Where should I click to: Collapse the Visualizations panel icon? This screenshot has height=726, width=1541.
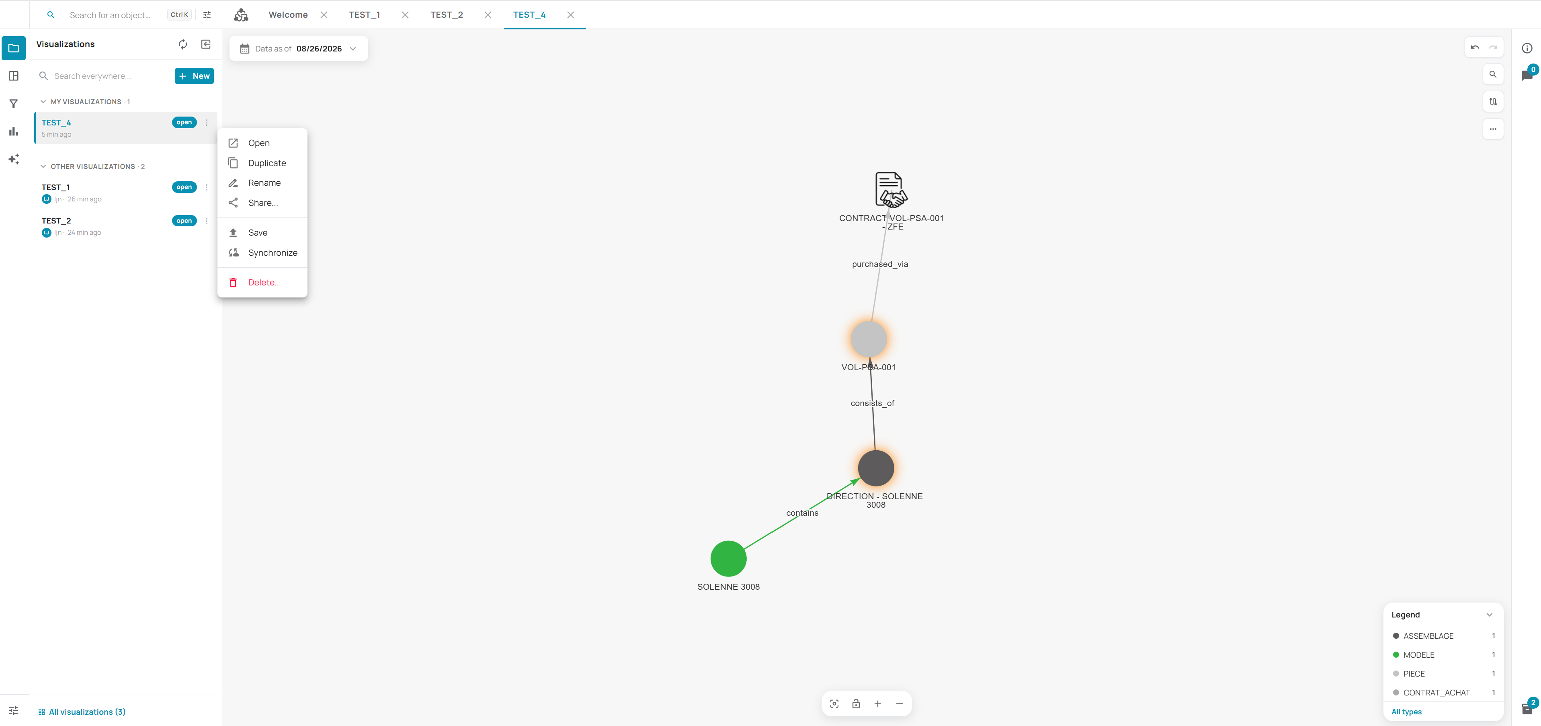pos(206,44)
